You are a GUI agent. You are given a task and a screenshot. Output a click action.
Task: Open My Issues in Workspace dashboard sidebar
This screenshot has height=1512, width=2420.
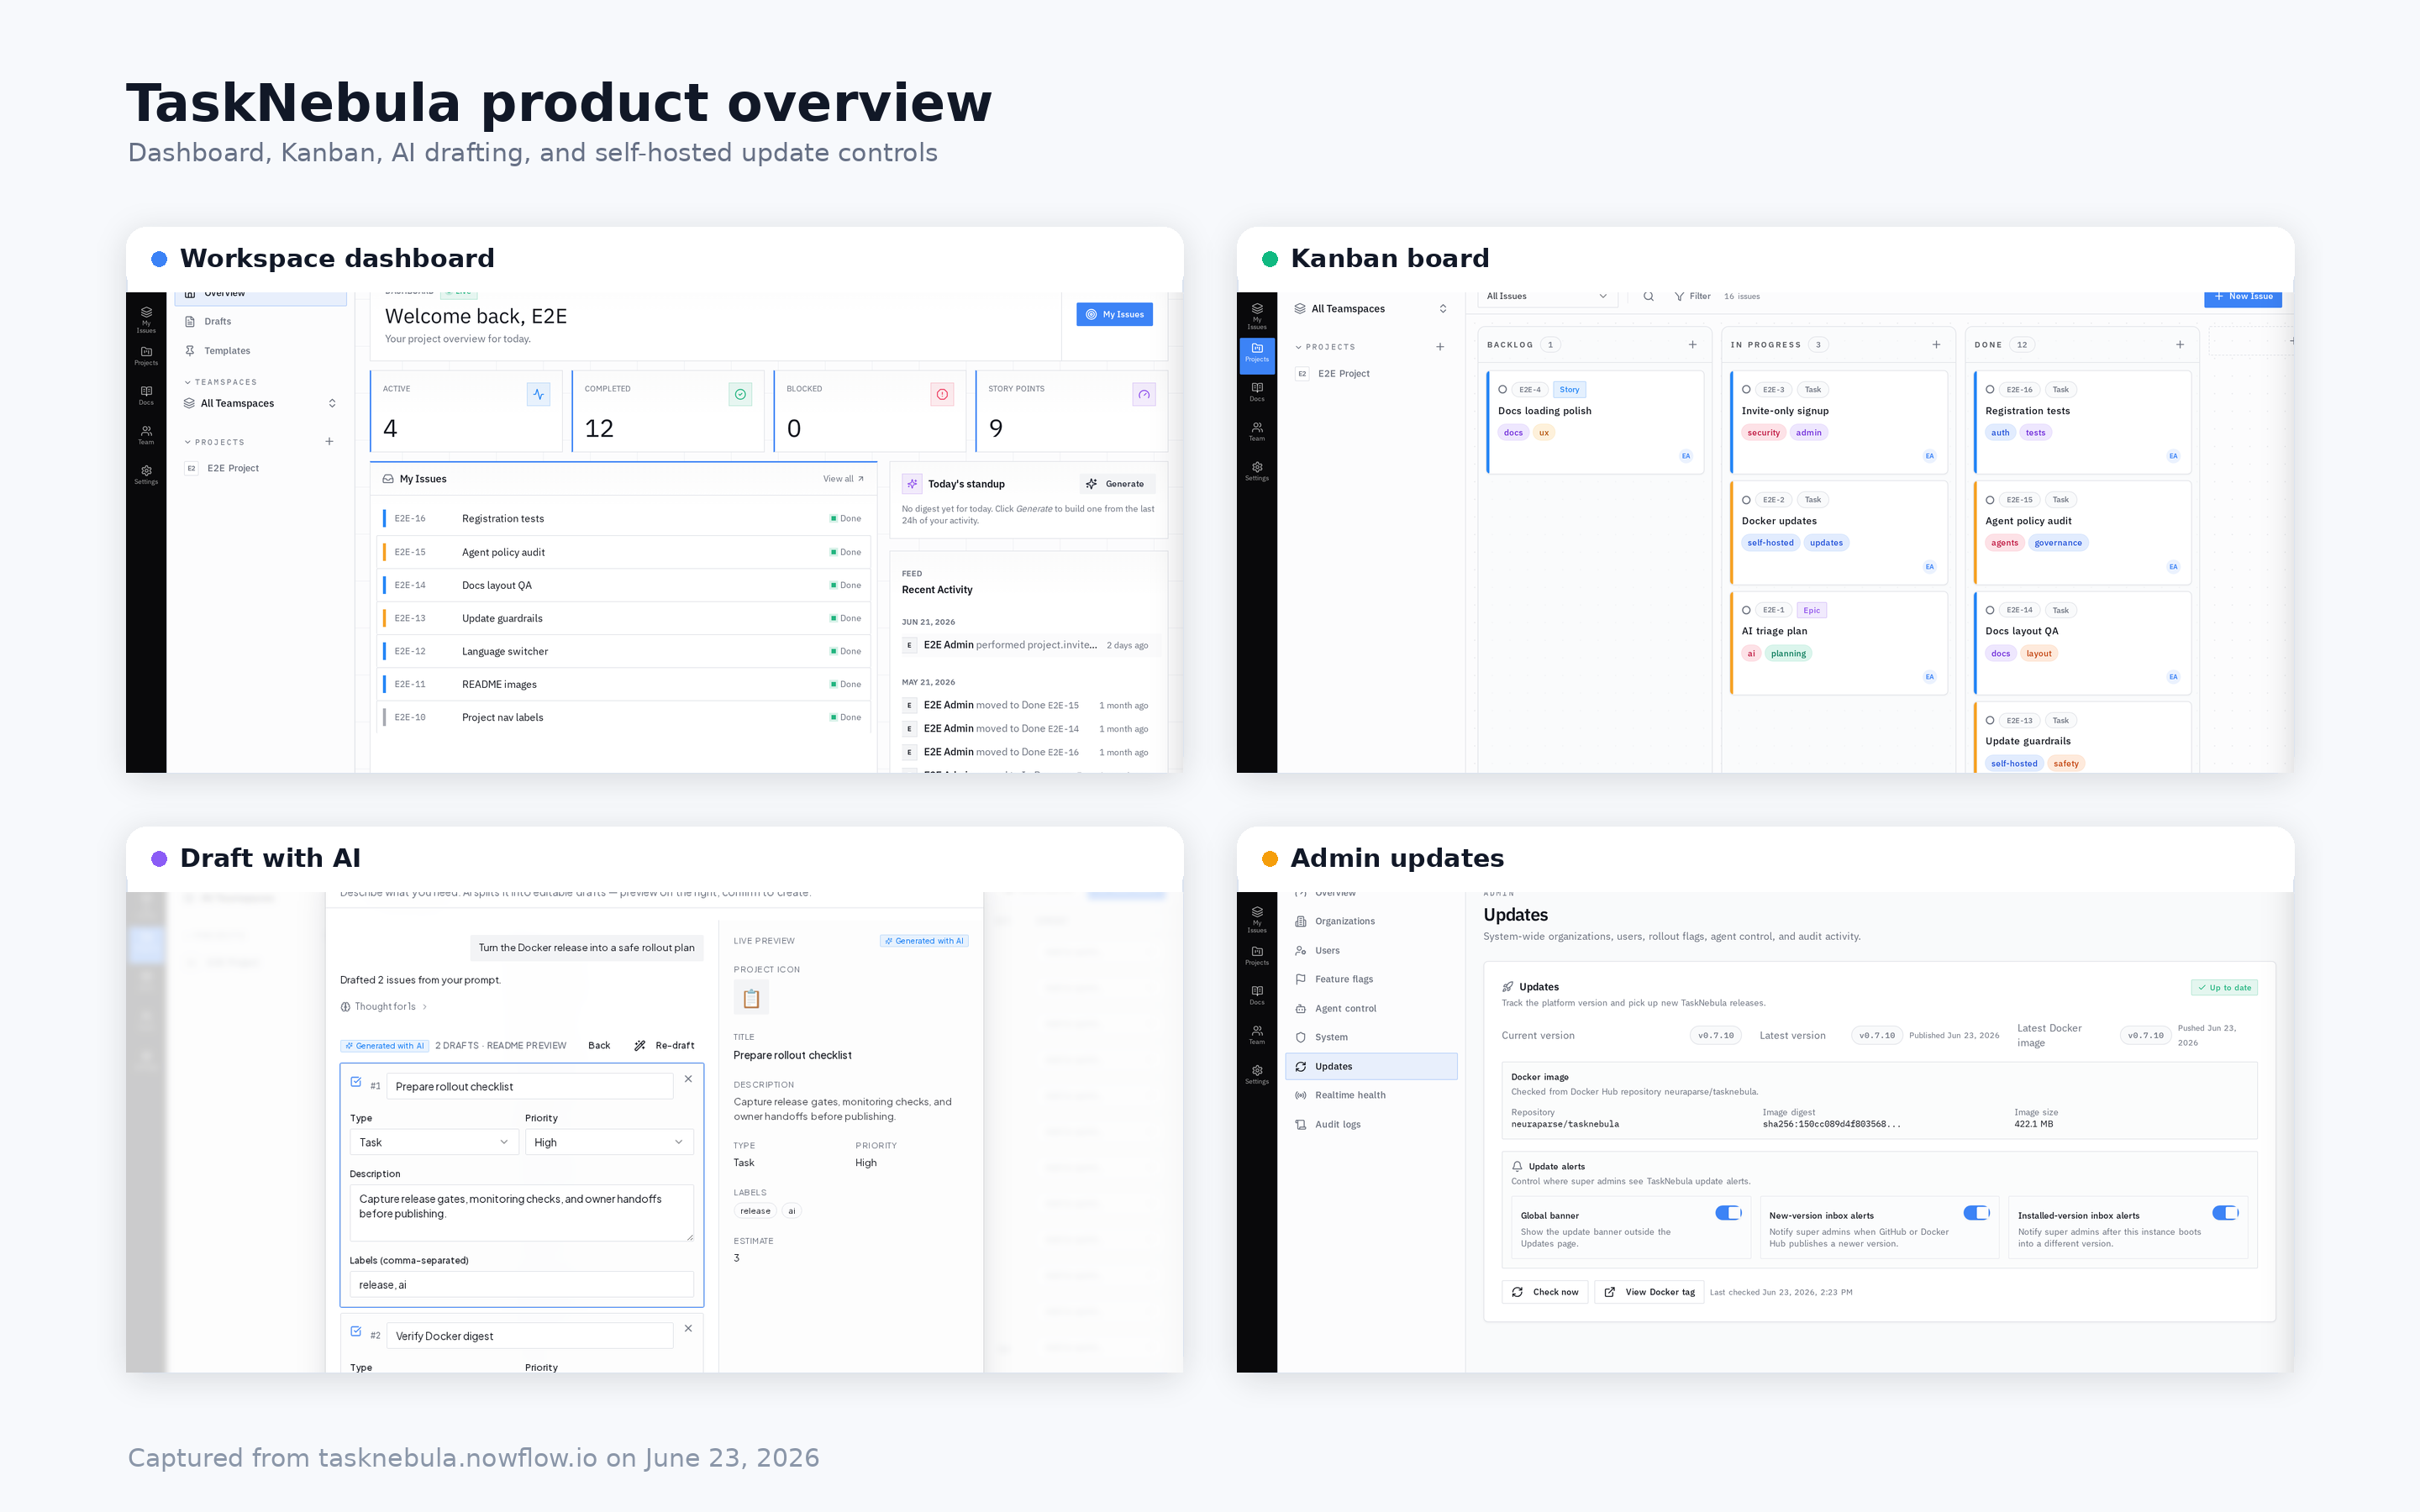pos(146,318)
